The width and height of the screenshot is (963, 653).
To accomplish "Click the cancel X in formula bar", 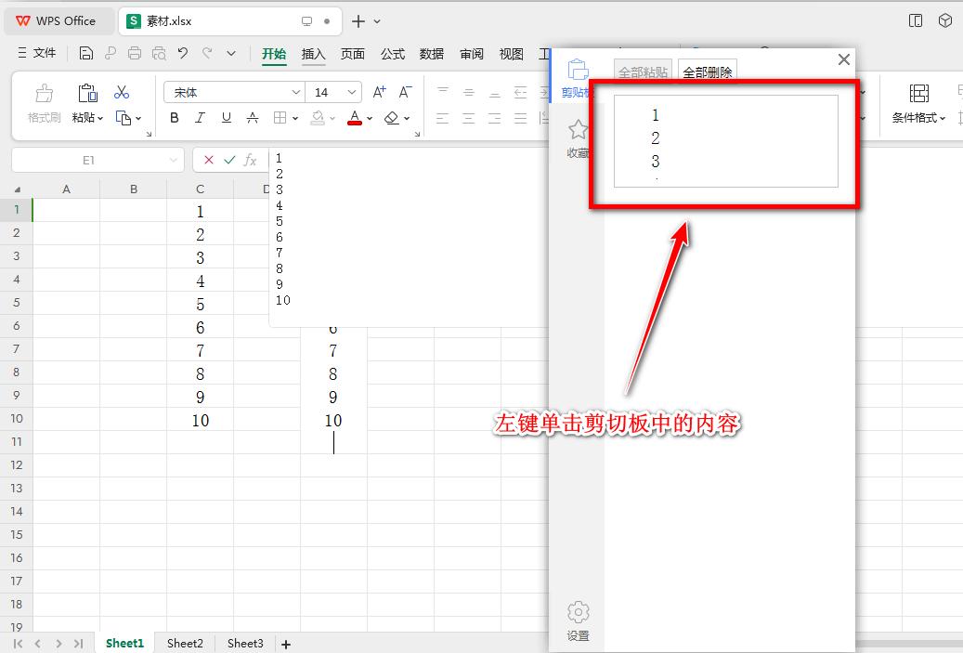I will point(209,160).
